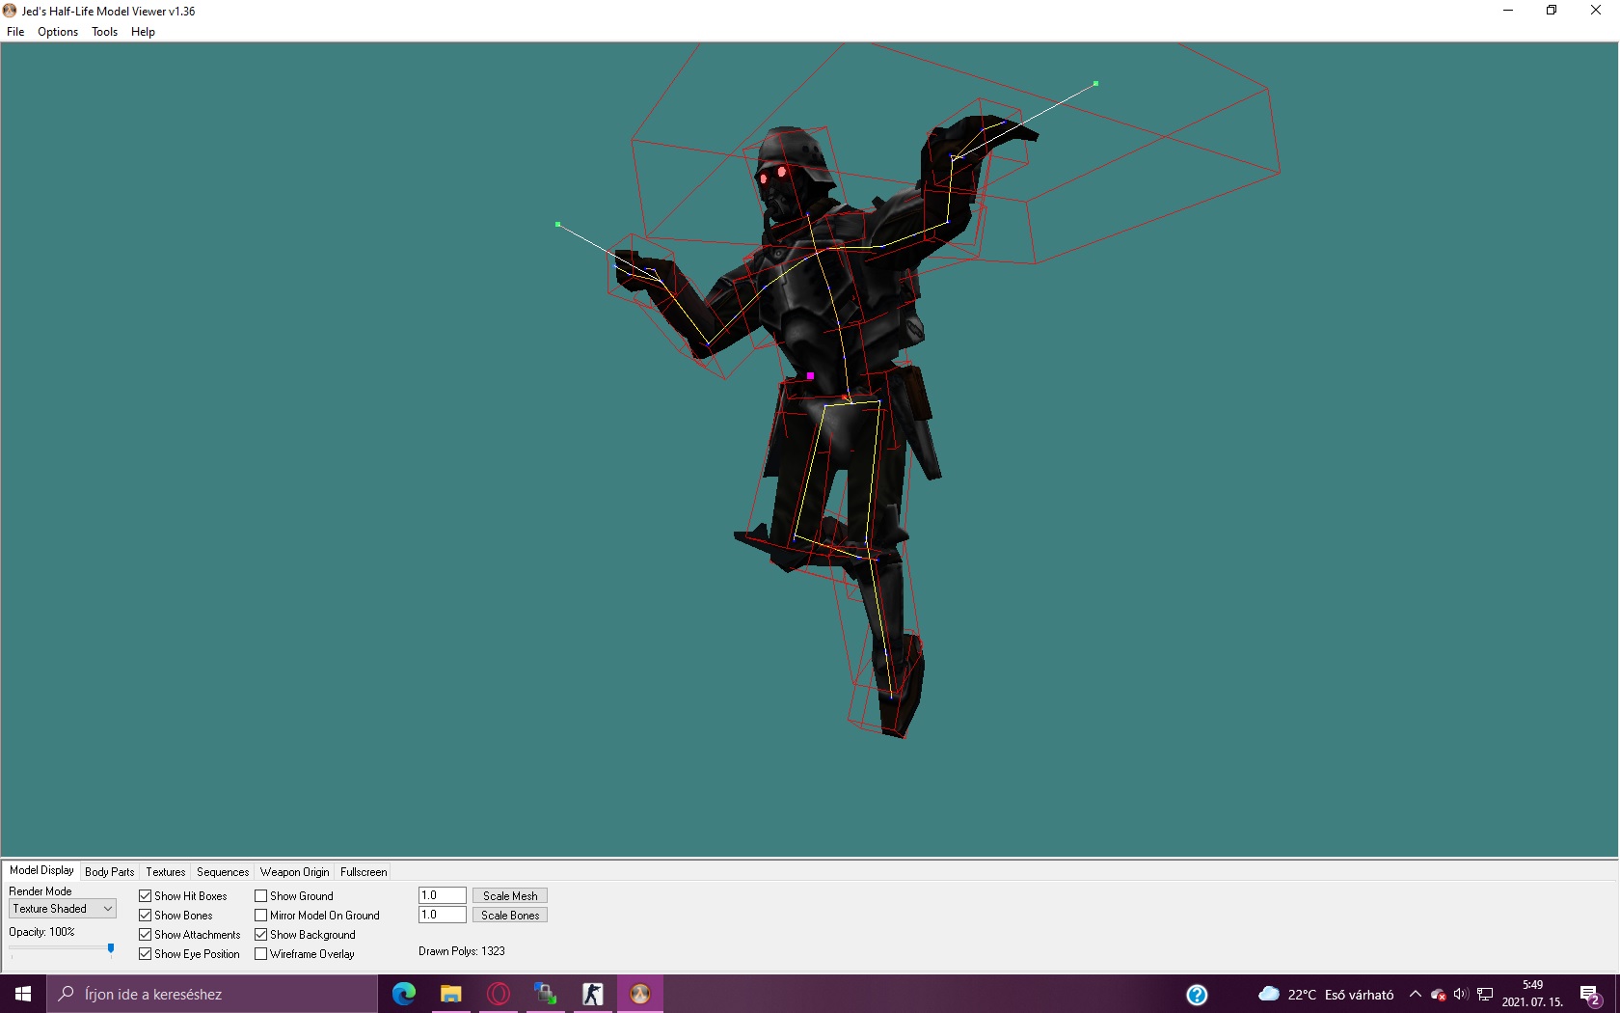Viewport: 1620px width, 1013px height.
Task: Switch to the Textures tab
Action: [x=166, y=872]
